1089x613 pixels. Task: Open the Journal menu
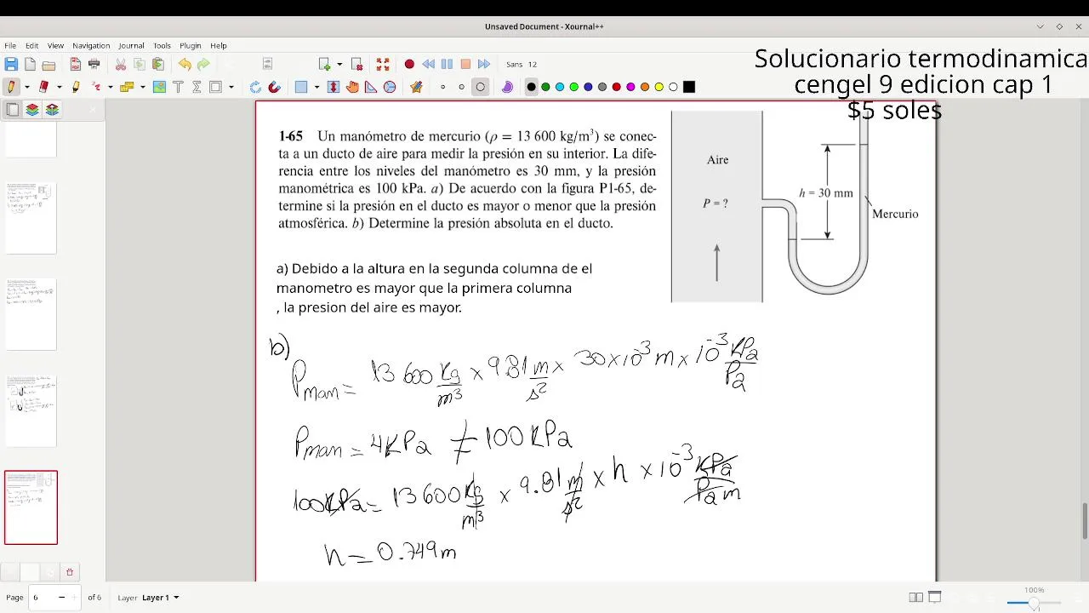(131, 45)
